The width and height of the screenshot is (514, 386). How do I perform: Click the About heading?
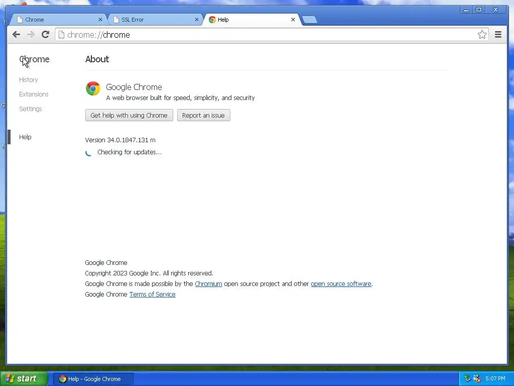point(97,59)
